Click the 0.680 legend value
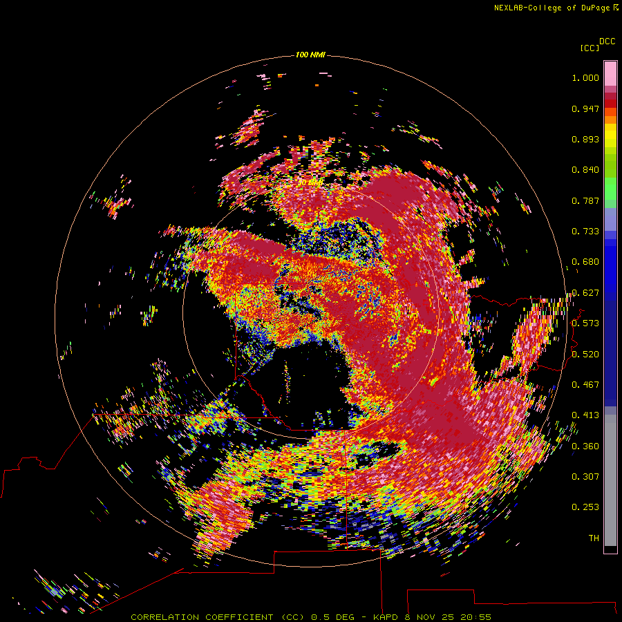This screenshot has width=622, height=622. [x=585, y=262]
